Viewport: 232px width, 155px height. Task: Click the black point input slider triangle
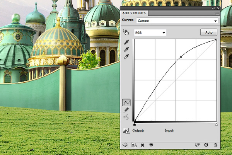pos(135,124)
